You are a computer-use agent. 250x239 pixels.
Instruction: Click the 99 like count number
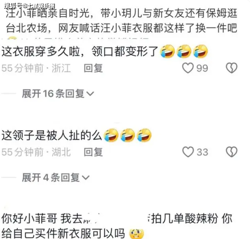(x=202, y=68)
